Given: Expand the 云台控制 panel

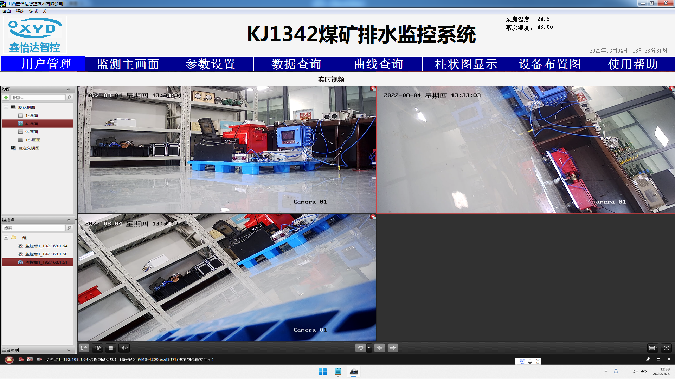Looking at the screenshot, I should (x=69, y=350).
